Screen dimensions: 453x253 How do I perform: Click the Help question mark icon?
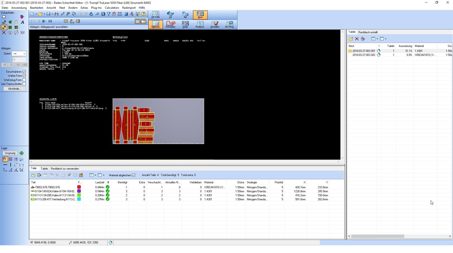tap(145, 14)
